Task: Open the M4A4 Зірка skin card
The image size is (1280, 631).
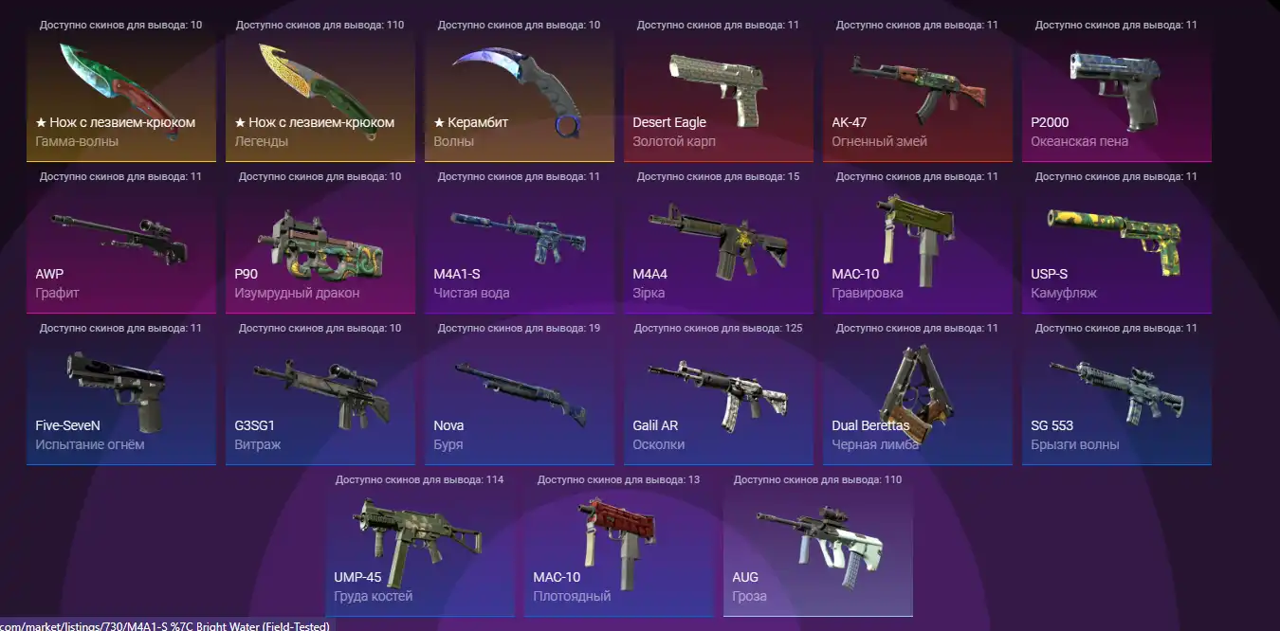Action: click(719, 240)
